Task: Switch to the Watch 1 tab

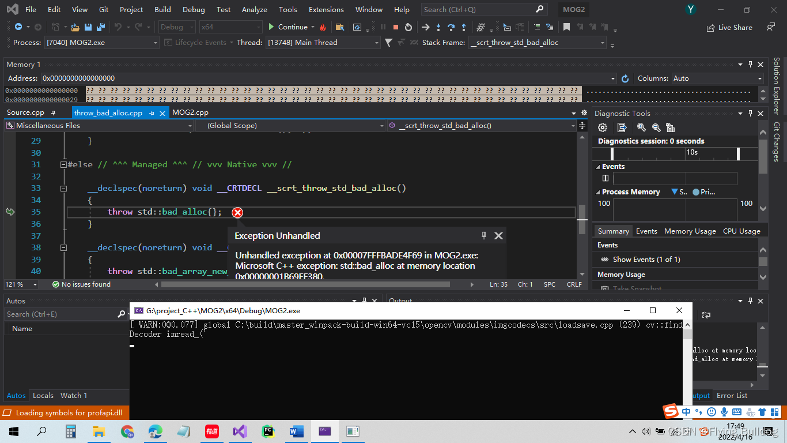Action: click(74, 396)
